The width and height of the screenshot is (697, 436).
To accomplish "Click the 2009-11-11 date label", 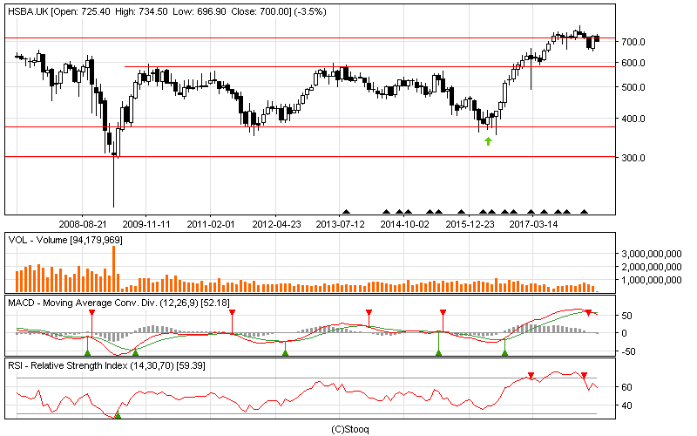I will pos(146,224).
